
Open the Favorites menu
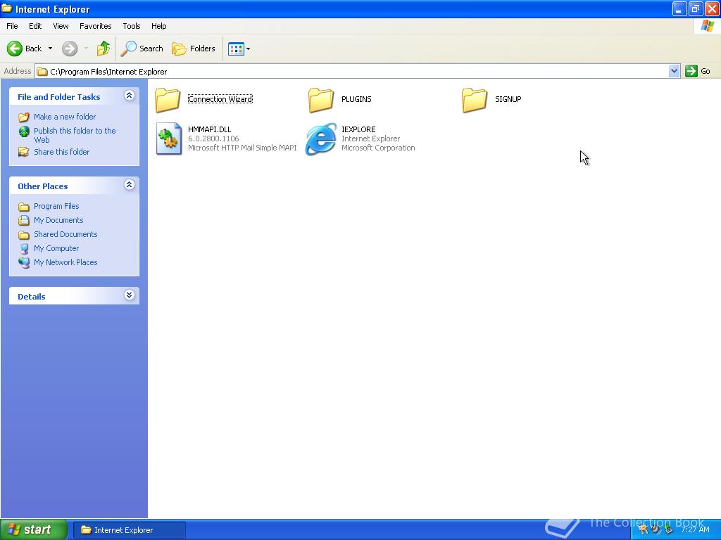coord(96,26)
